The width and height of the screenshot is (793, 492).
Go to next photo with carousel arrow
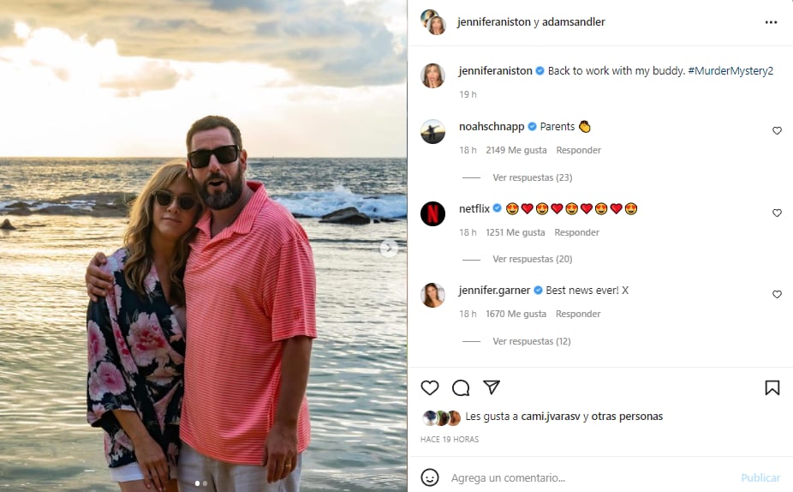[x=389, y=249]
